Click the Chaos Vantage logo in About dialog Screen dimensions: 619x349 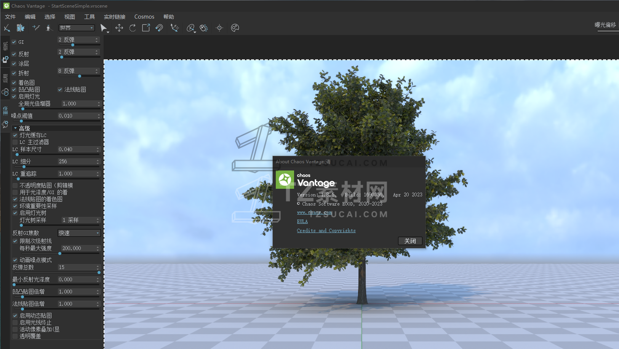click(x=285, y=180)
